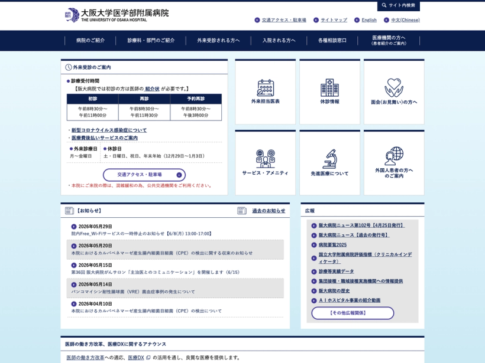
Task: Click the arrow icon beside English link
Action: pos(357,20)
